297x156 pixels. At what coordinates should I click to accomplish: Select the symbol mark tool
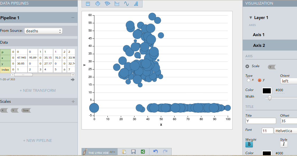click(x=98, y=4)
